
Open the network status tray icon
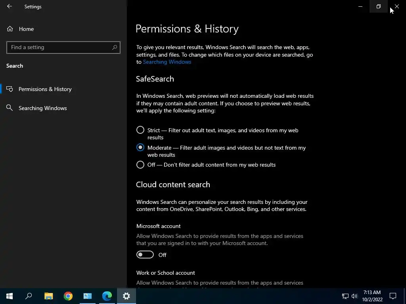coord(345,296)
